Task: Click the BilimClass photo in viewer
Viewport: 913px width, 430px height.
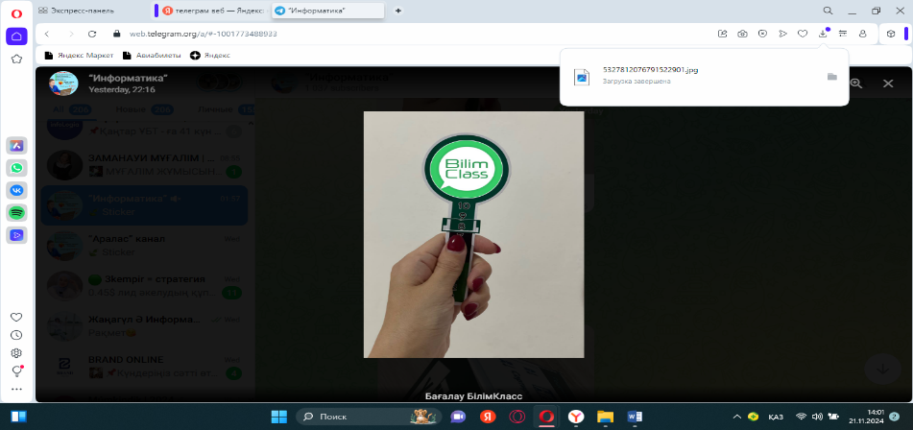Action: tap(473, 234)
